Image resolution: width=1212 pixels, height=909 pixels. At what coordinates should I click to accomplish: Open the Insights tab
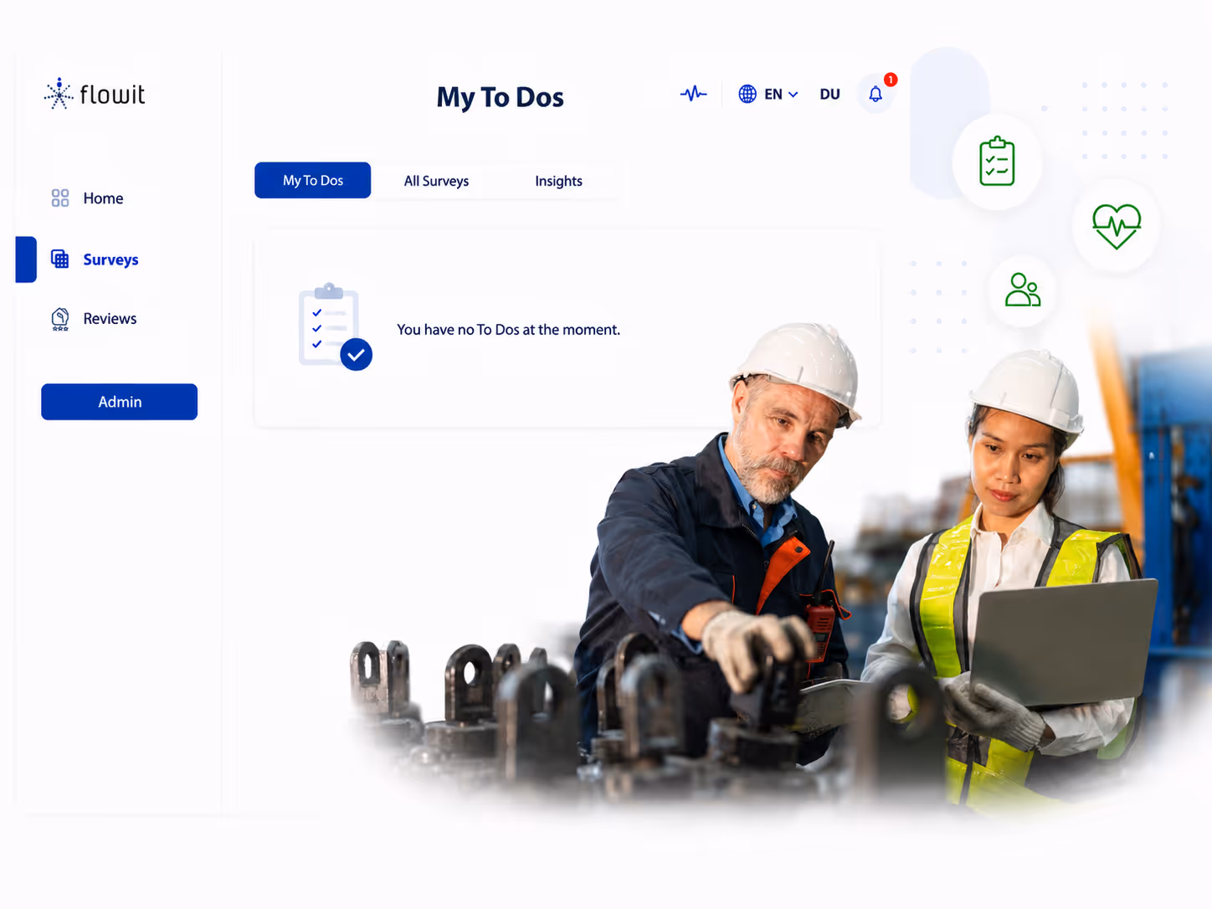558,181
